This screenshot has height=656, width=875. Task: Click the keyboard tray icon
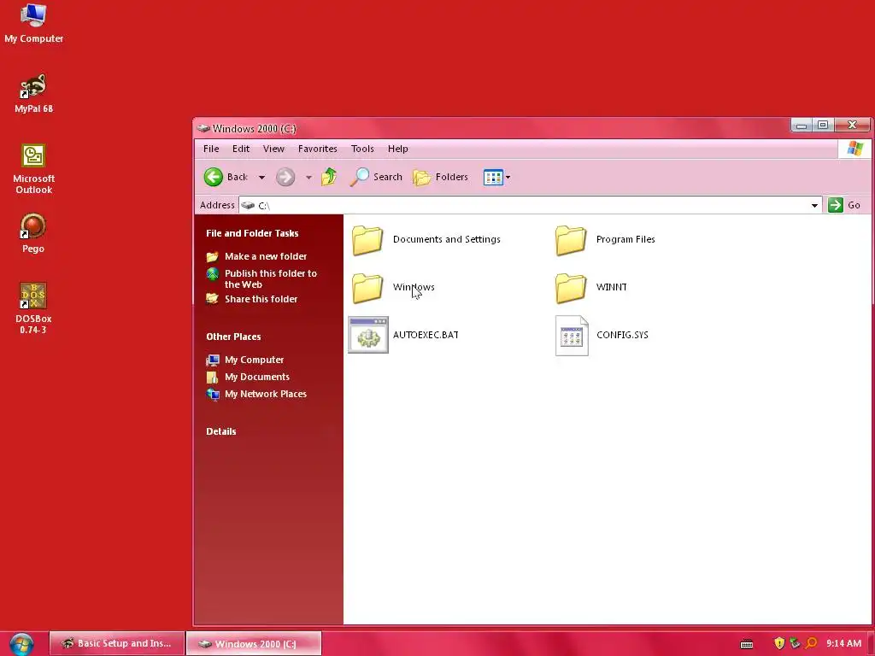(x=747, y=644)
